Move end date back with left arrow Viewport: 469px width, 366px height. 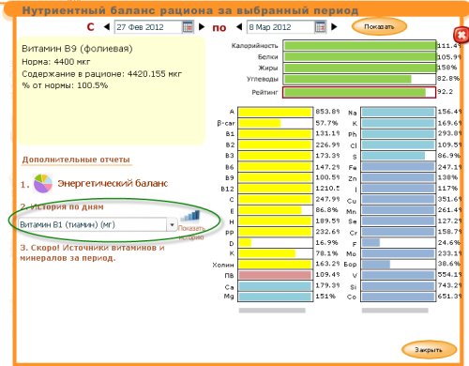(x=239, y=27)
